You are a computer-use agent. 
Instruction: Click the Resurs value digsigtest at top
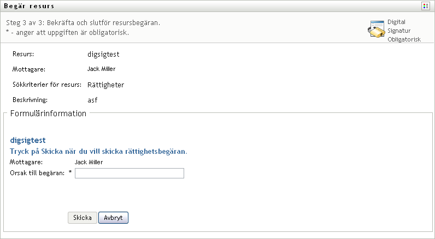click(x=103, y=55)
